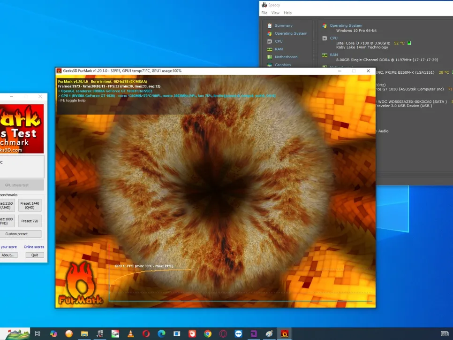Open Task View on the taskbar
The height and width of the screenshot is (340, 453).
[38, 333]
